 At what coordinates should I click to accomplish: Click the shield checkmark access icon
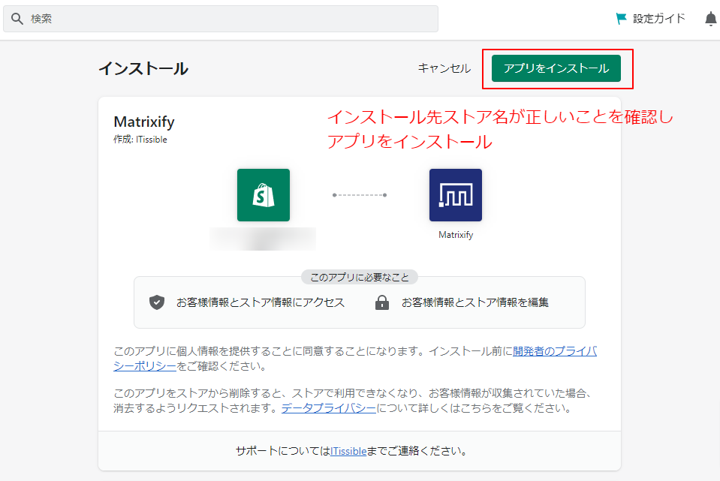(157, 302)
